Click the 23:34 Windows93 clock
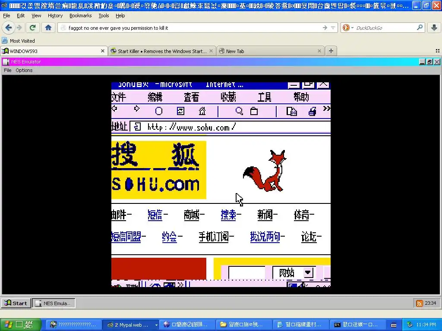This screenshot has width=442, height=331. 430,303
